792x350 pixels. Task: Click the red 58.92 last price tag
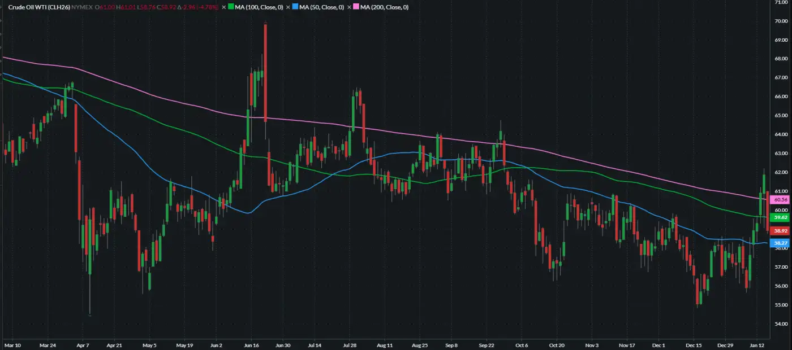pos(781,230)
